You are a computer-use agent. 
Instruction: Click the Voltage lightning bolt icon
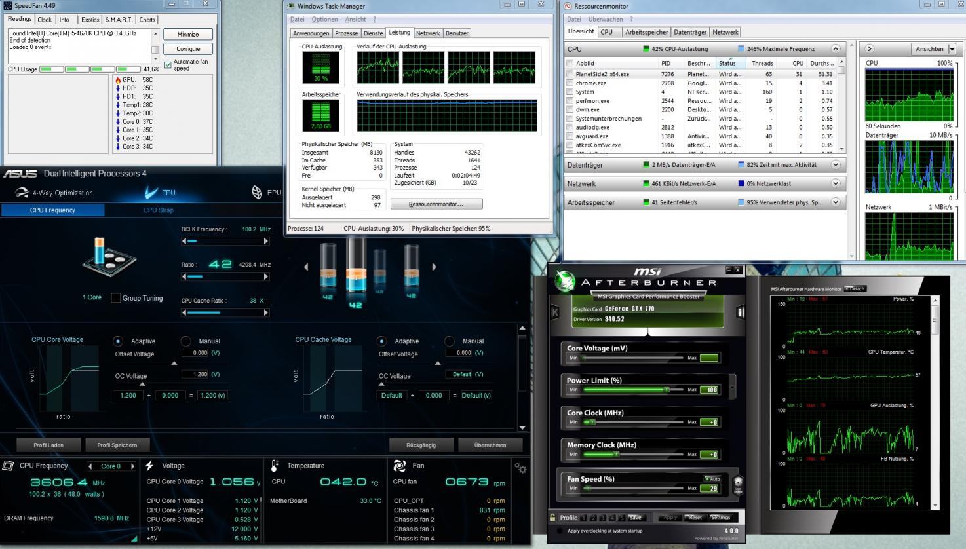(149, 466)
